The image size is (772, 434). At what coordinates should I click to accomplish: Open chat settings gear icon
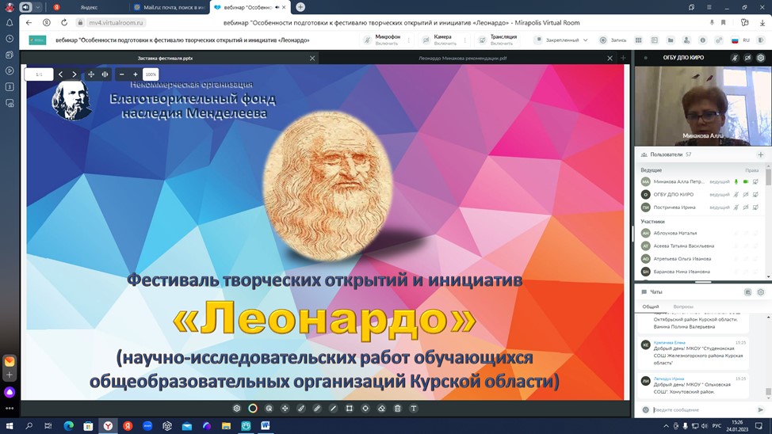[761, 291]
